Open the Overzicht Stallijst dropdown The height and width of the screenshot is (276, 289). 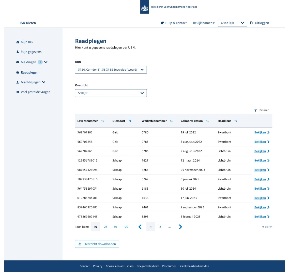click(111, 93)
